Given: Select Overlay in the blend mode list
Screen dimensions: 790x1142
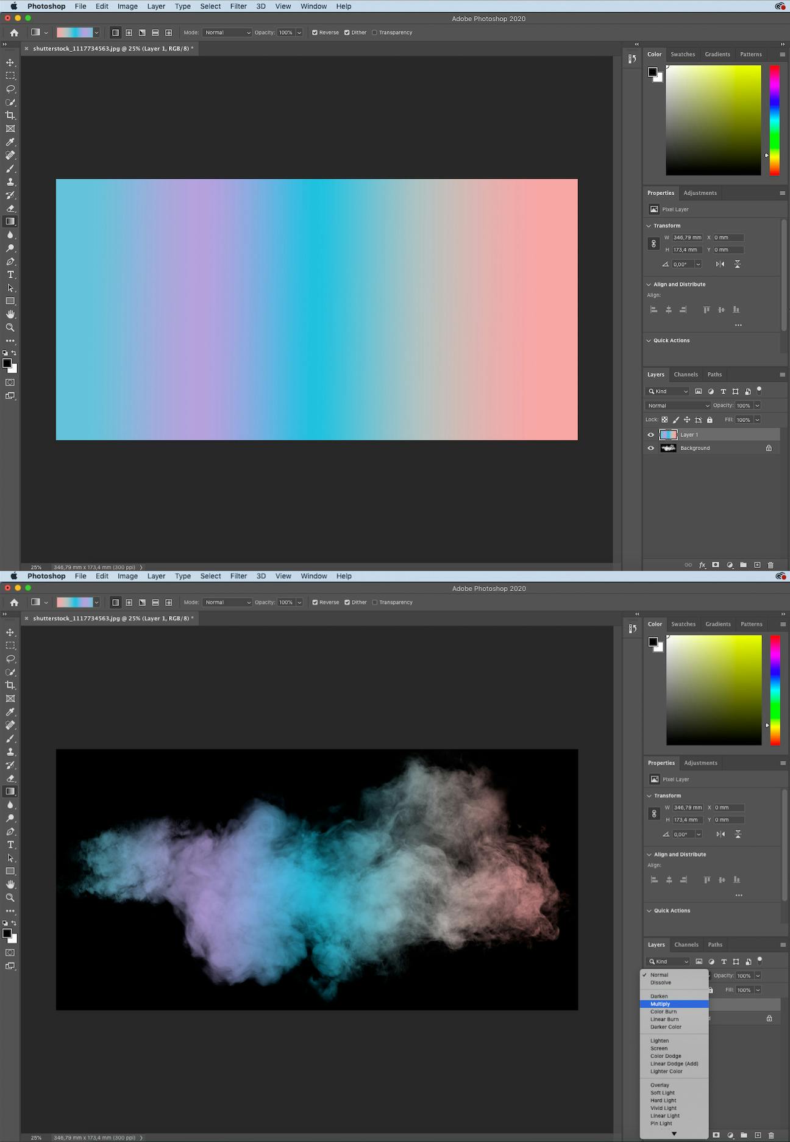Looking at the screenshot, I should tap(660, 1085).
